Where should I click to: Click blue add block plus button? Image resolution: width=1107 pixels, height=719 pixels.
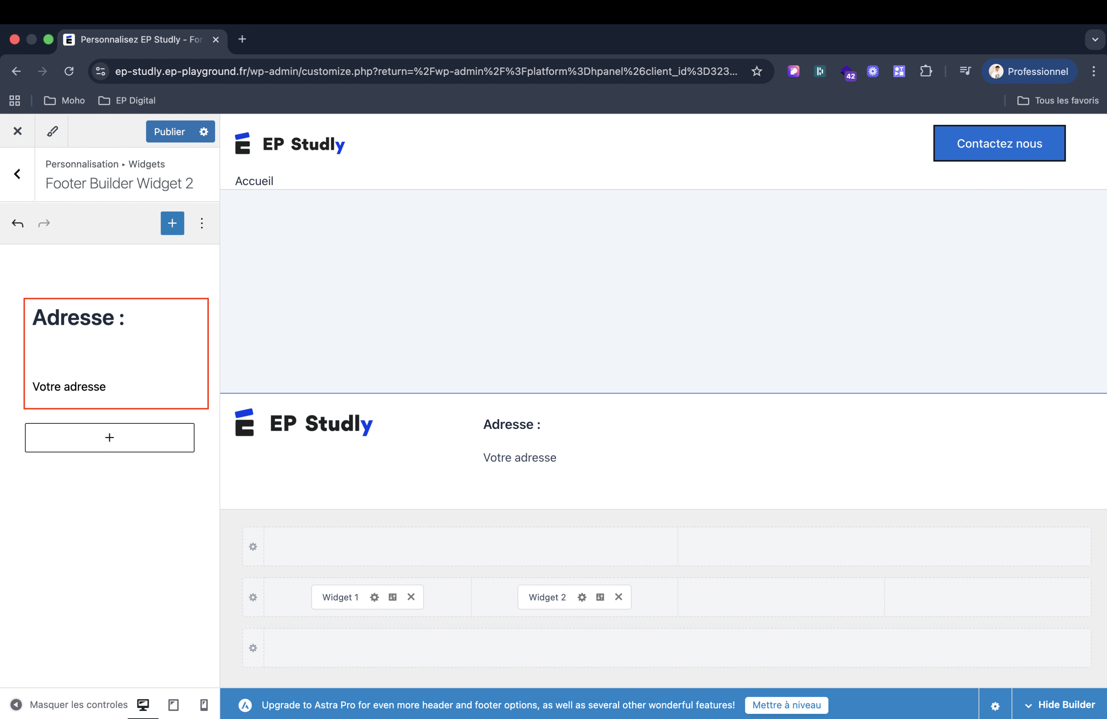(x=172, y=223)
